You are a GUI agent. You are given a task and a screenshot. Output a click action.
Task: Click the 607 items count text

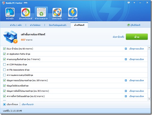tap(27, 40)
